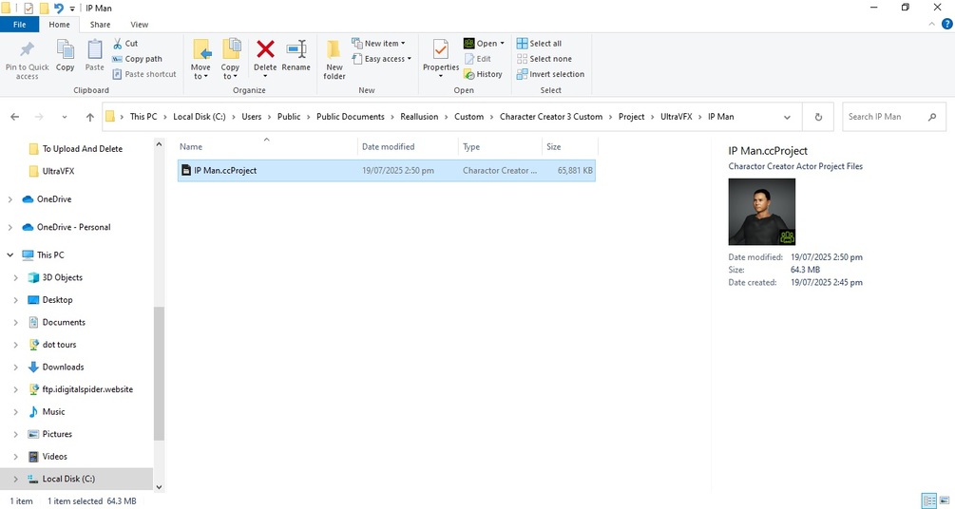Click the Search IP Man field
This screenshot has width=955, height=509.
pos(893,117)
